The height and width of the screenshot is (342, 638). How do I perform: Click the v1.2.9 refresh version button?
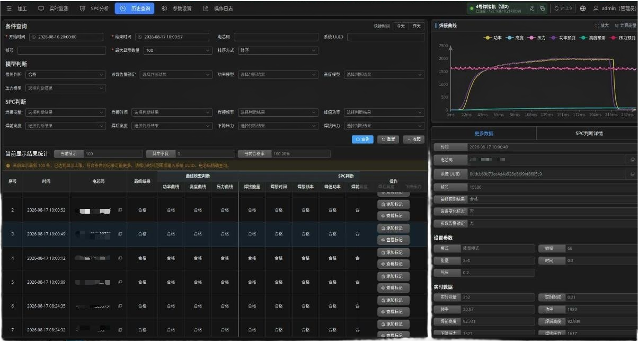tap(563, 8)
